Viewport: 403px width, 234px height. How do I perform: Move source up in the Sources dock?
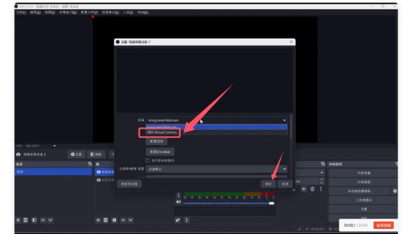[123, 220]
